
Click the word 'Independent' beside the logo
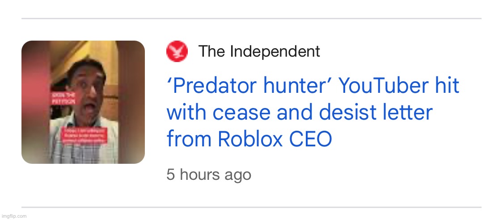point(275,51)
